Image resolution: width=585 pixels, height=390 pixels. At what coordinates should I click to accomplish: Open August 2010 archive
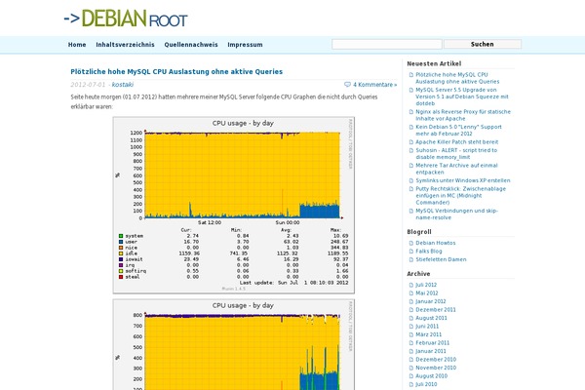point(431,375)
